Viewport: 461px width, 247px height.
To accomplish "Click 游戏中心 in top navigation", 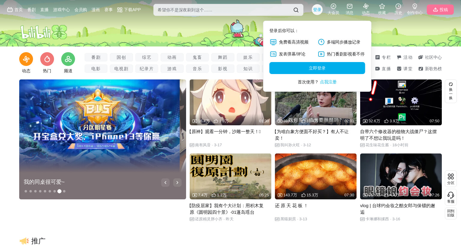I will (x=62, y=10).
